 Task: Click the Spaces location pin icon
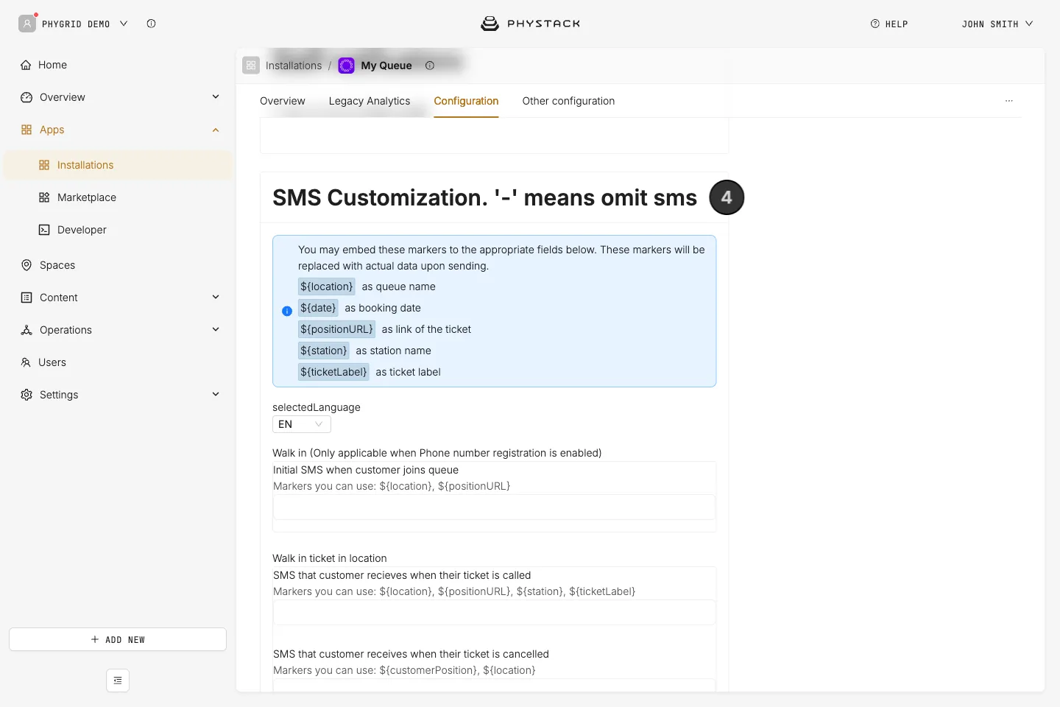tap(26, 265)
